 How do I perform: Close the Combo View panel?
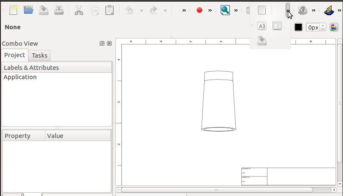(x=109, y=44)
